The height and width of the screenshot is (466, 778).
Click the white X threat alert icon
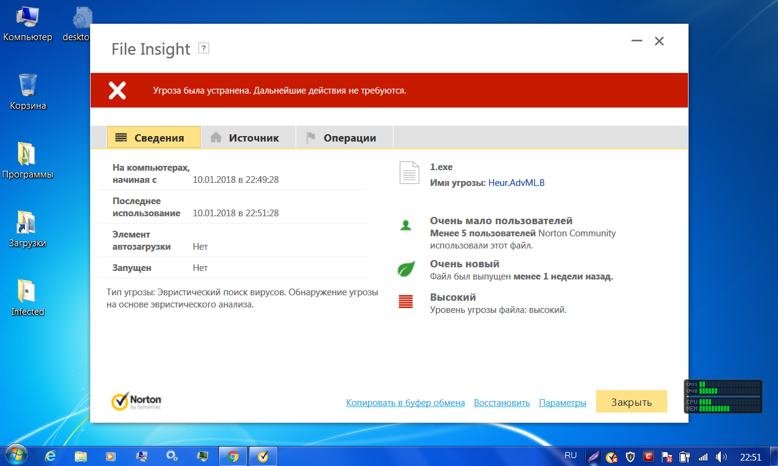coord(117,91)
